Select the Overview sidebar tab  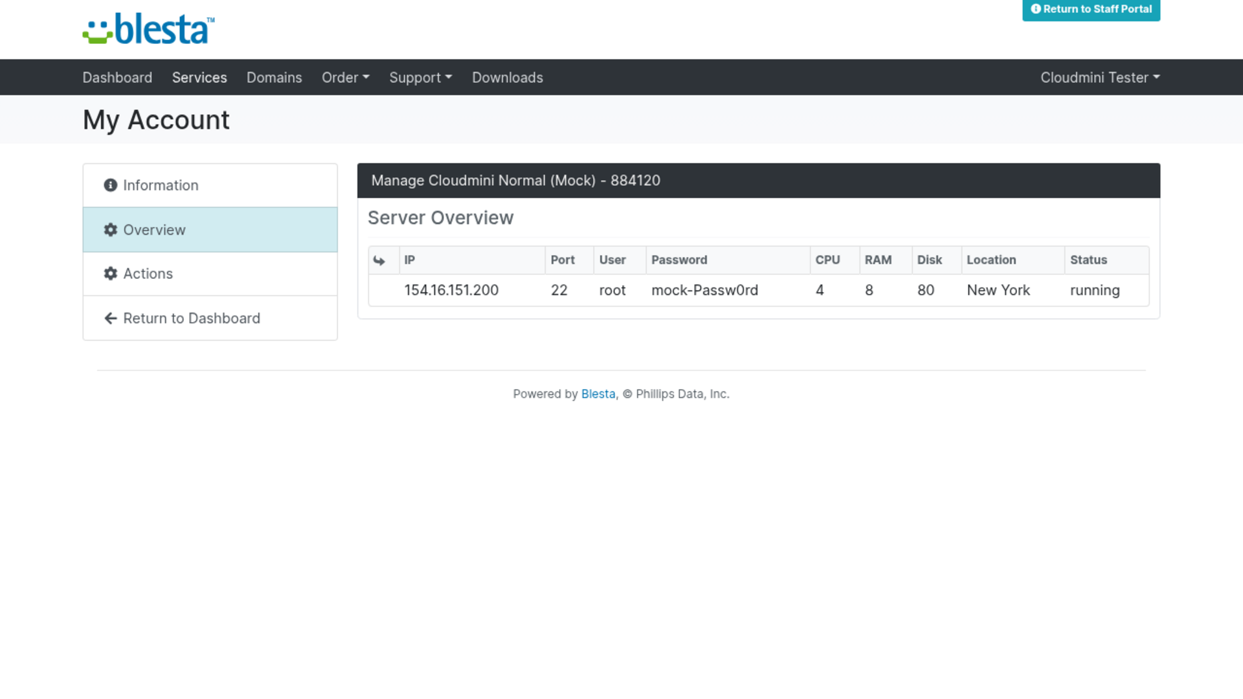[x=210, y=230]
